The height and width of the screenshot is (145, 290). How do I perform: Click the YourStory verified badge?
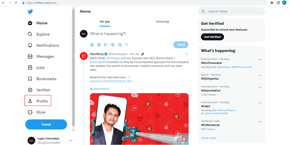[106, 54]
